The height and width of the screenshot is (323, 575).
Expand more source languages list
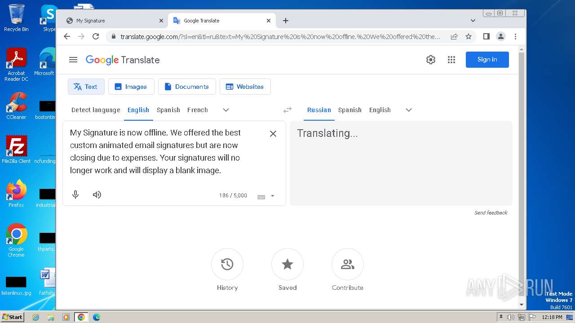226,110
